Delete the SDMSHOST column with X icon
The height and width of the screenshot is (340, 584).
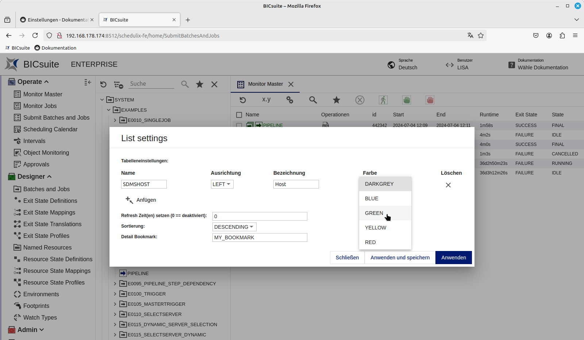click(x=448, y=185)
